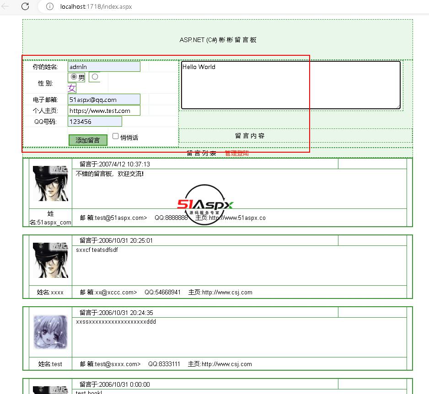Select the timestamp 留言于:2006/10/31 0:00:00

115,385
